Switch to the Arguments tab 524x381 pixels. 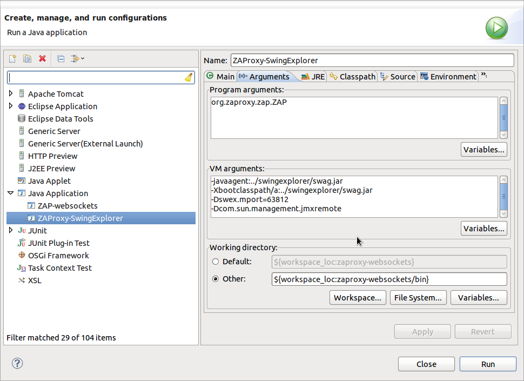tap(264, 77)
